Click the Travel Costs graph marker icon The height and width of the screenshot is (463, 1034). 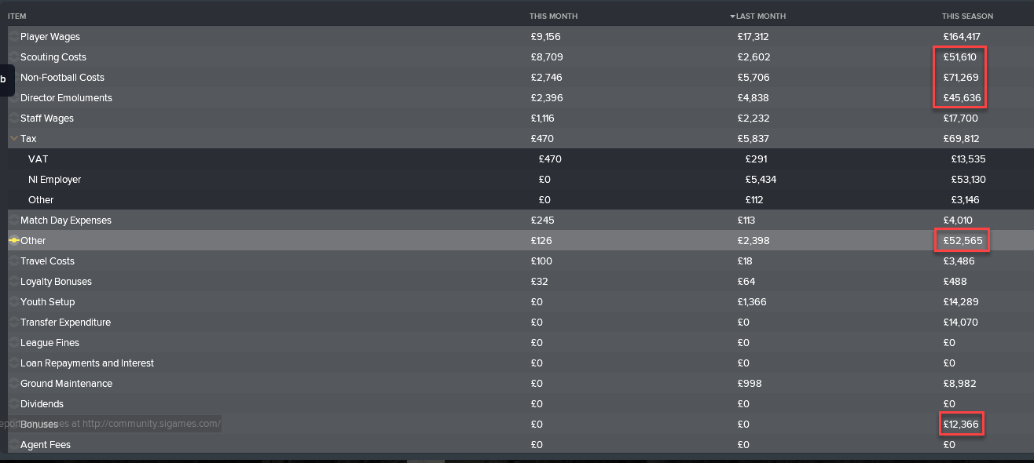[x=13, y=261]
